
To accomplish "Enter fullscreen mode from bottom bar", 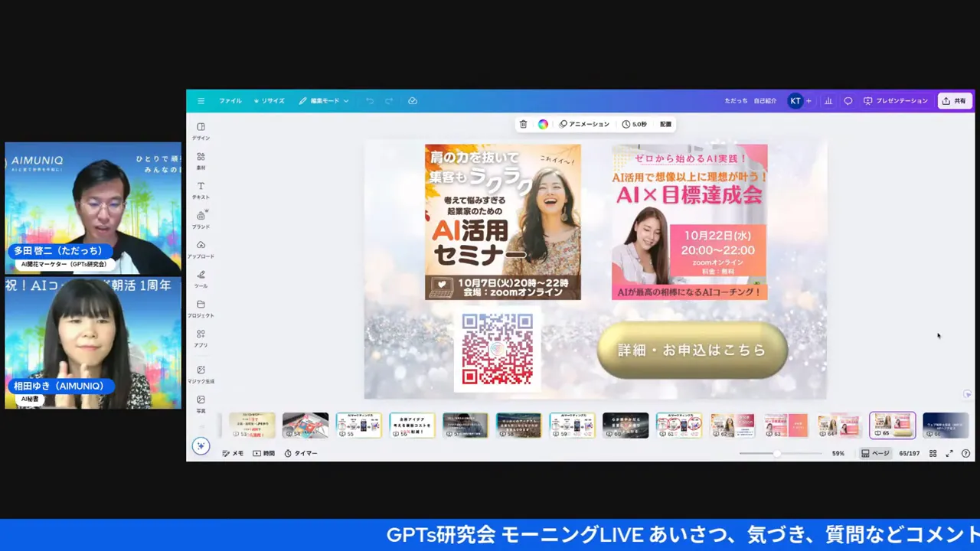I will pos(949,453).
